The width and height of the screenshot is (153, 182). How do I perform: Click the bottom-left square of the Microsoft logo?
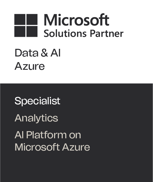click(20, 31)
